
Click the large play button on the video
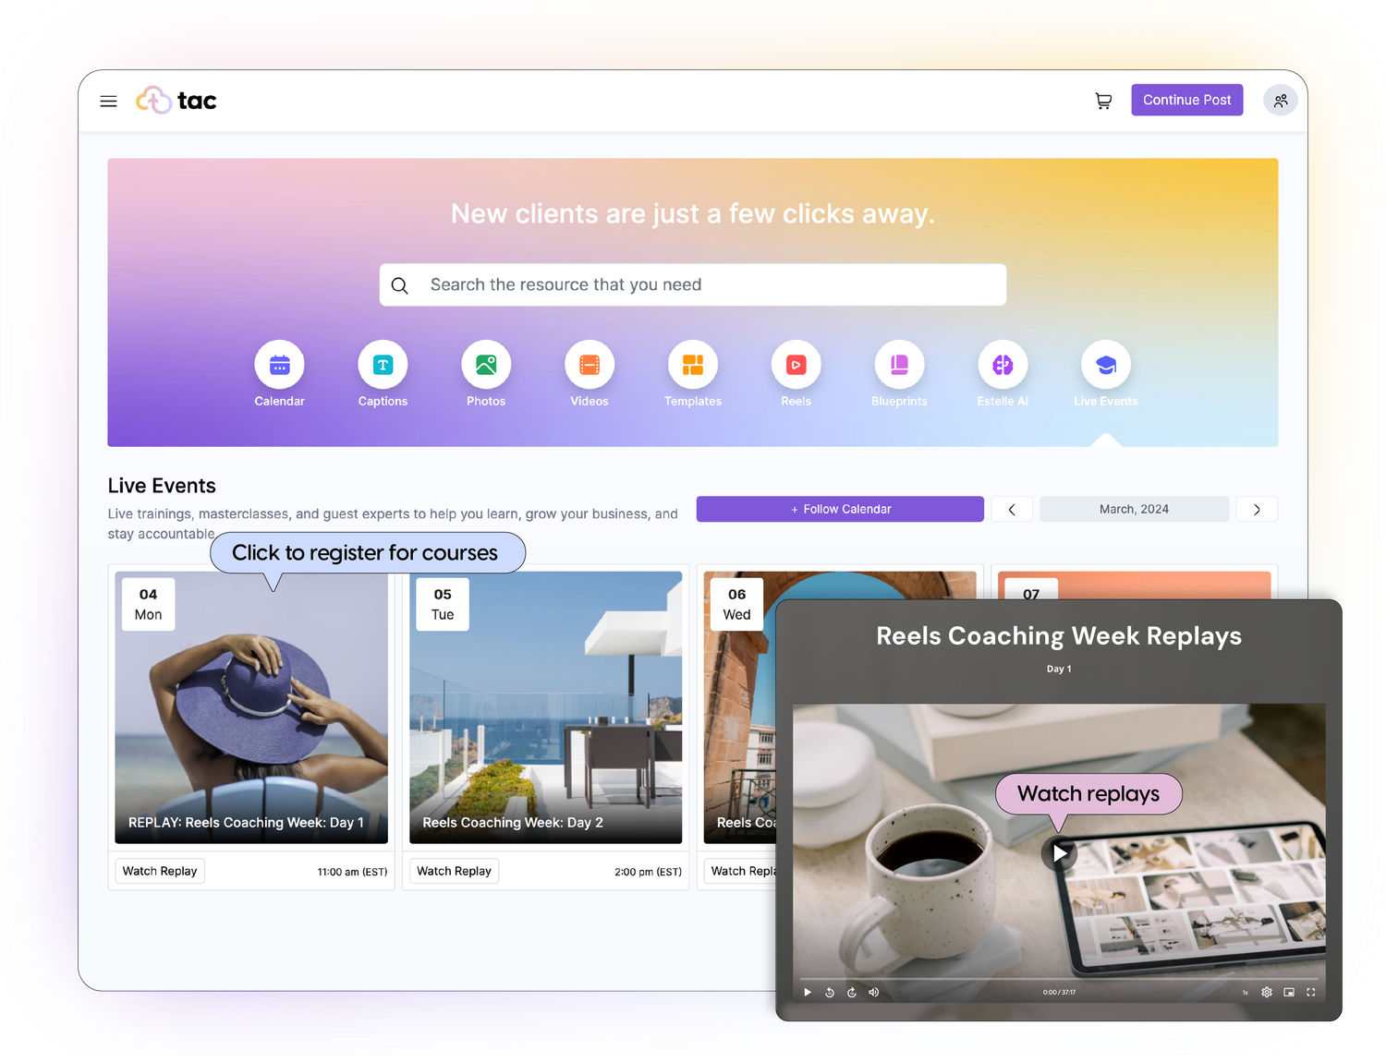(x=1060, y=853)
